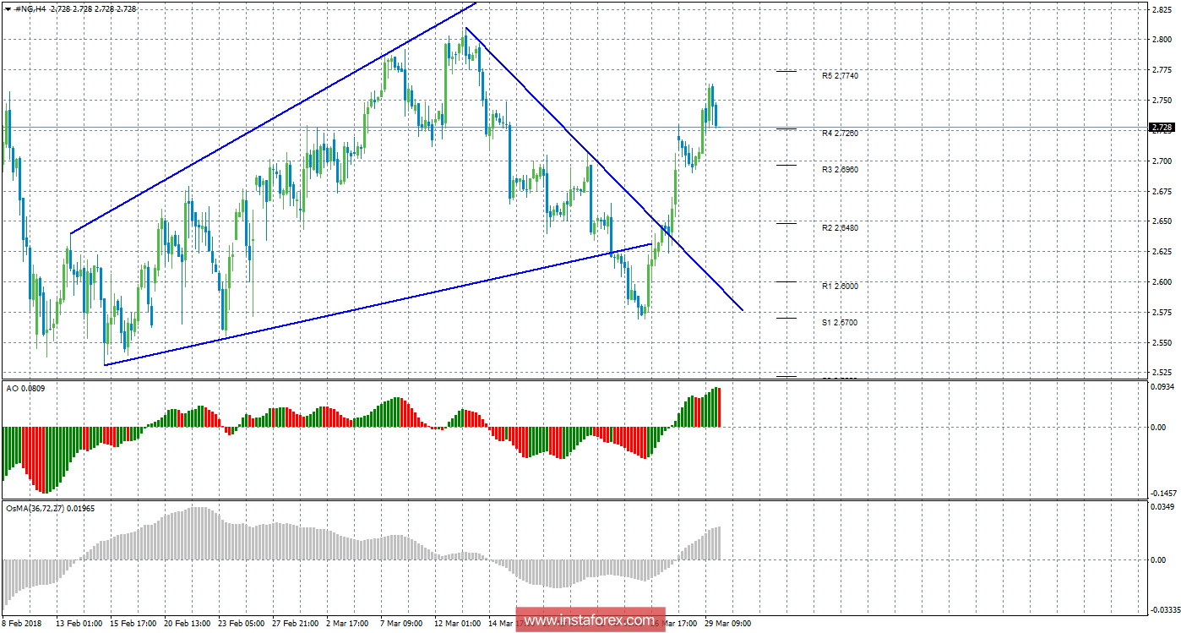The width and height of the screenshot is (1181, 633).
Task: Click the R5 2.7740 pivot label
Action: (x=840, y=76)
